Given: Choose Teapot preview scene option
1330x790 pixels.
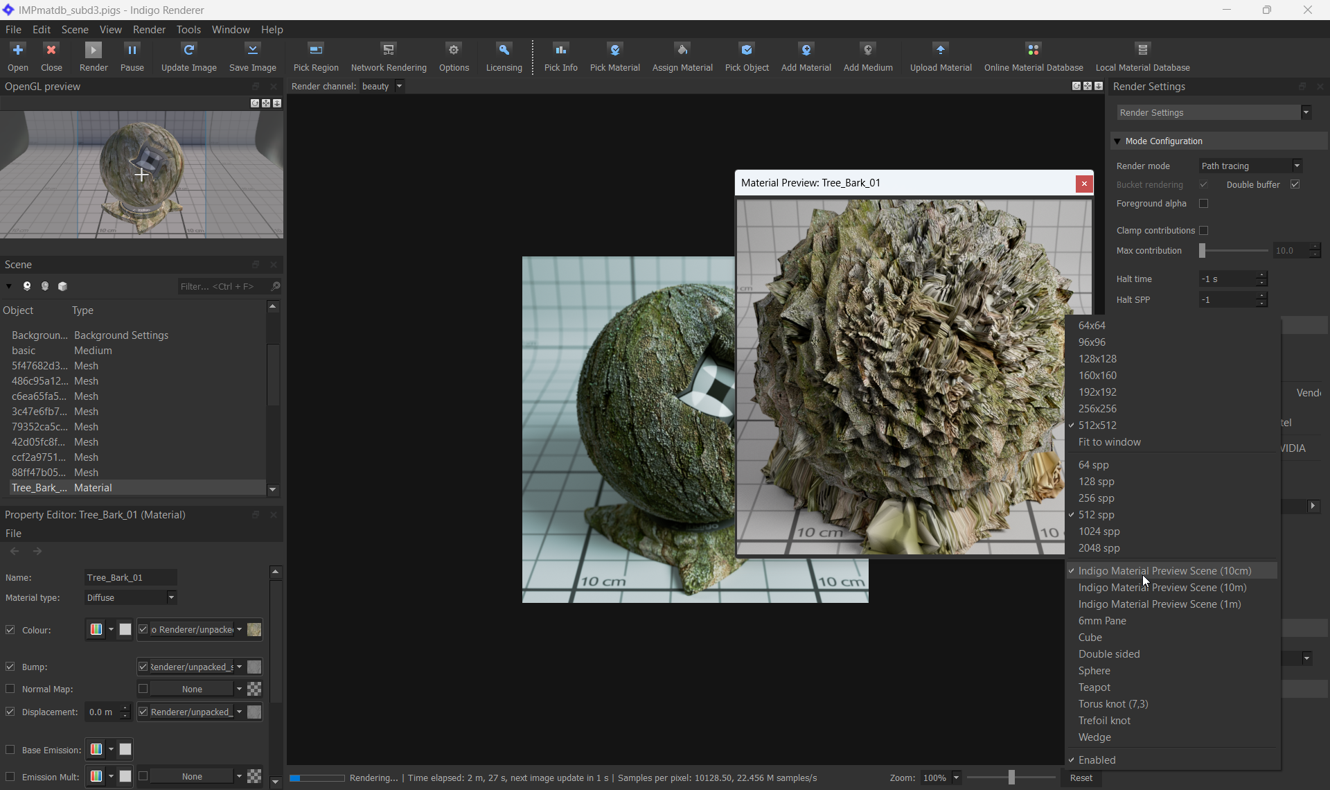Looking at the screenshot, I should coord(1094,687).
